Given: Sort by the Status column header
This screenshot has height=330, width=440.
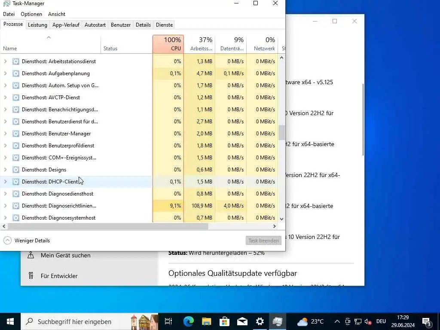Looking at the screenshot, I should pyautogui.click(x=127, y=44).
